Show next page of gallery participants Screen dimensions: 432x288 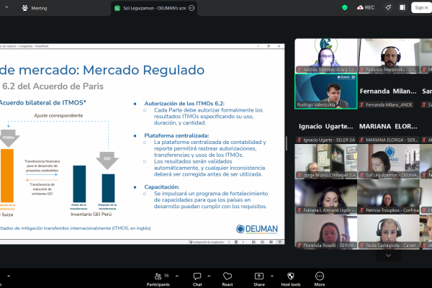(x=388, y=256)
